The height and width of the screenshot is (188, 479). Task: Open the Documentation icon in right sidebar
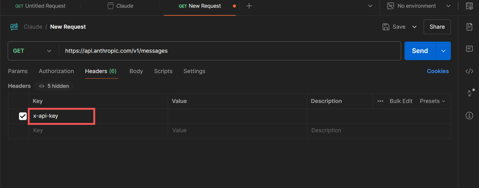click(469, 27)
